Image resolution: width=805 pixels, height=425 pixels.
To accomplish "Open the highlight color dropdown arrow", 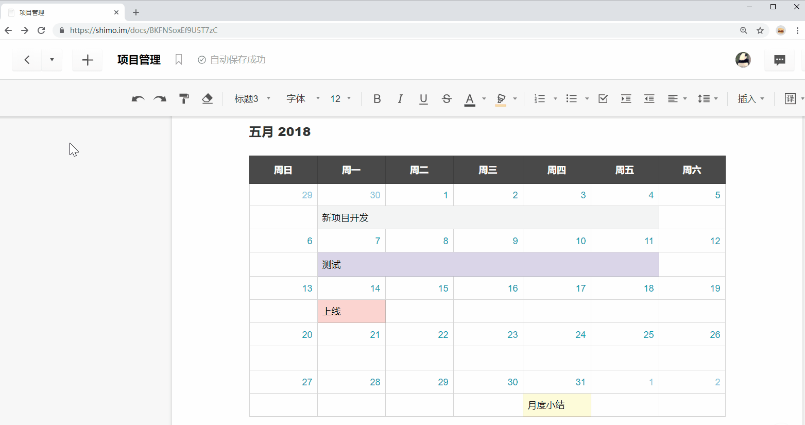I will click(x=515, y=99).
